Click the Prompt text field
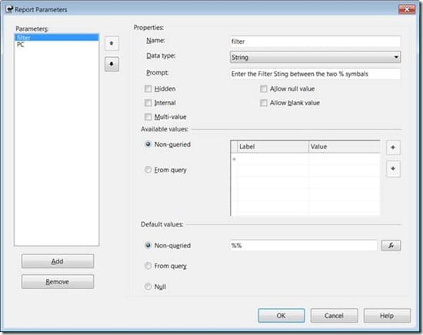The width and height of the screenshot is (423, 335). (x=315, y=74)
